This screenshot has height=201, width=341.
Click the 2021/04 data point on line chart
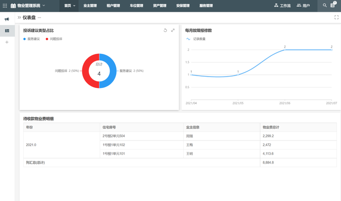coord(191,75)
